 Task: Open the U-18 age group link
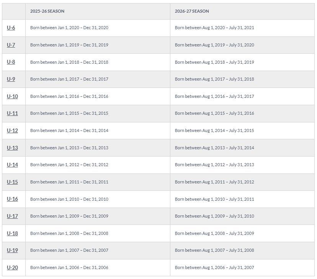pos(12,233)
